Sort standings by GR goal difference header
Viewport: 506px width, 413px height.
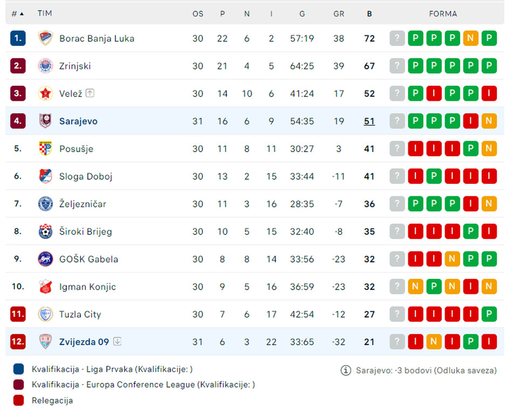click(339, 14)
